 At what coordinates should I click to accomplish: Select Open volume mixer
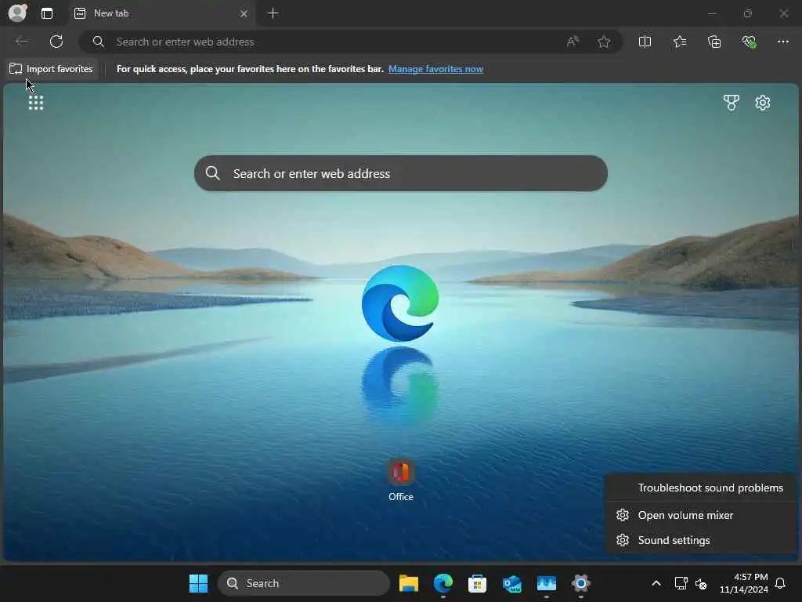(701, 515)
